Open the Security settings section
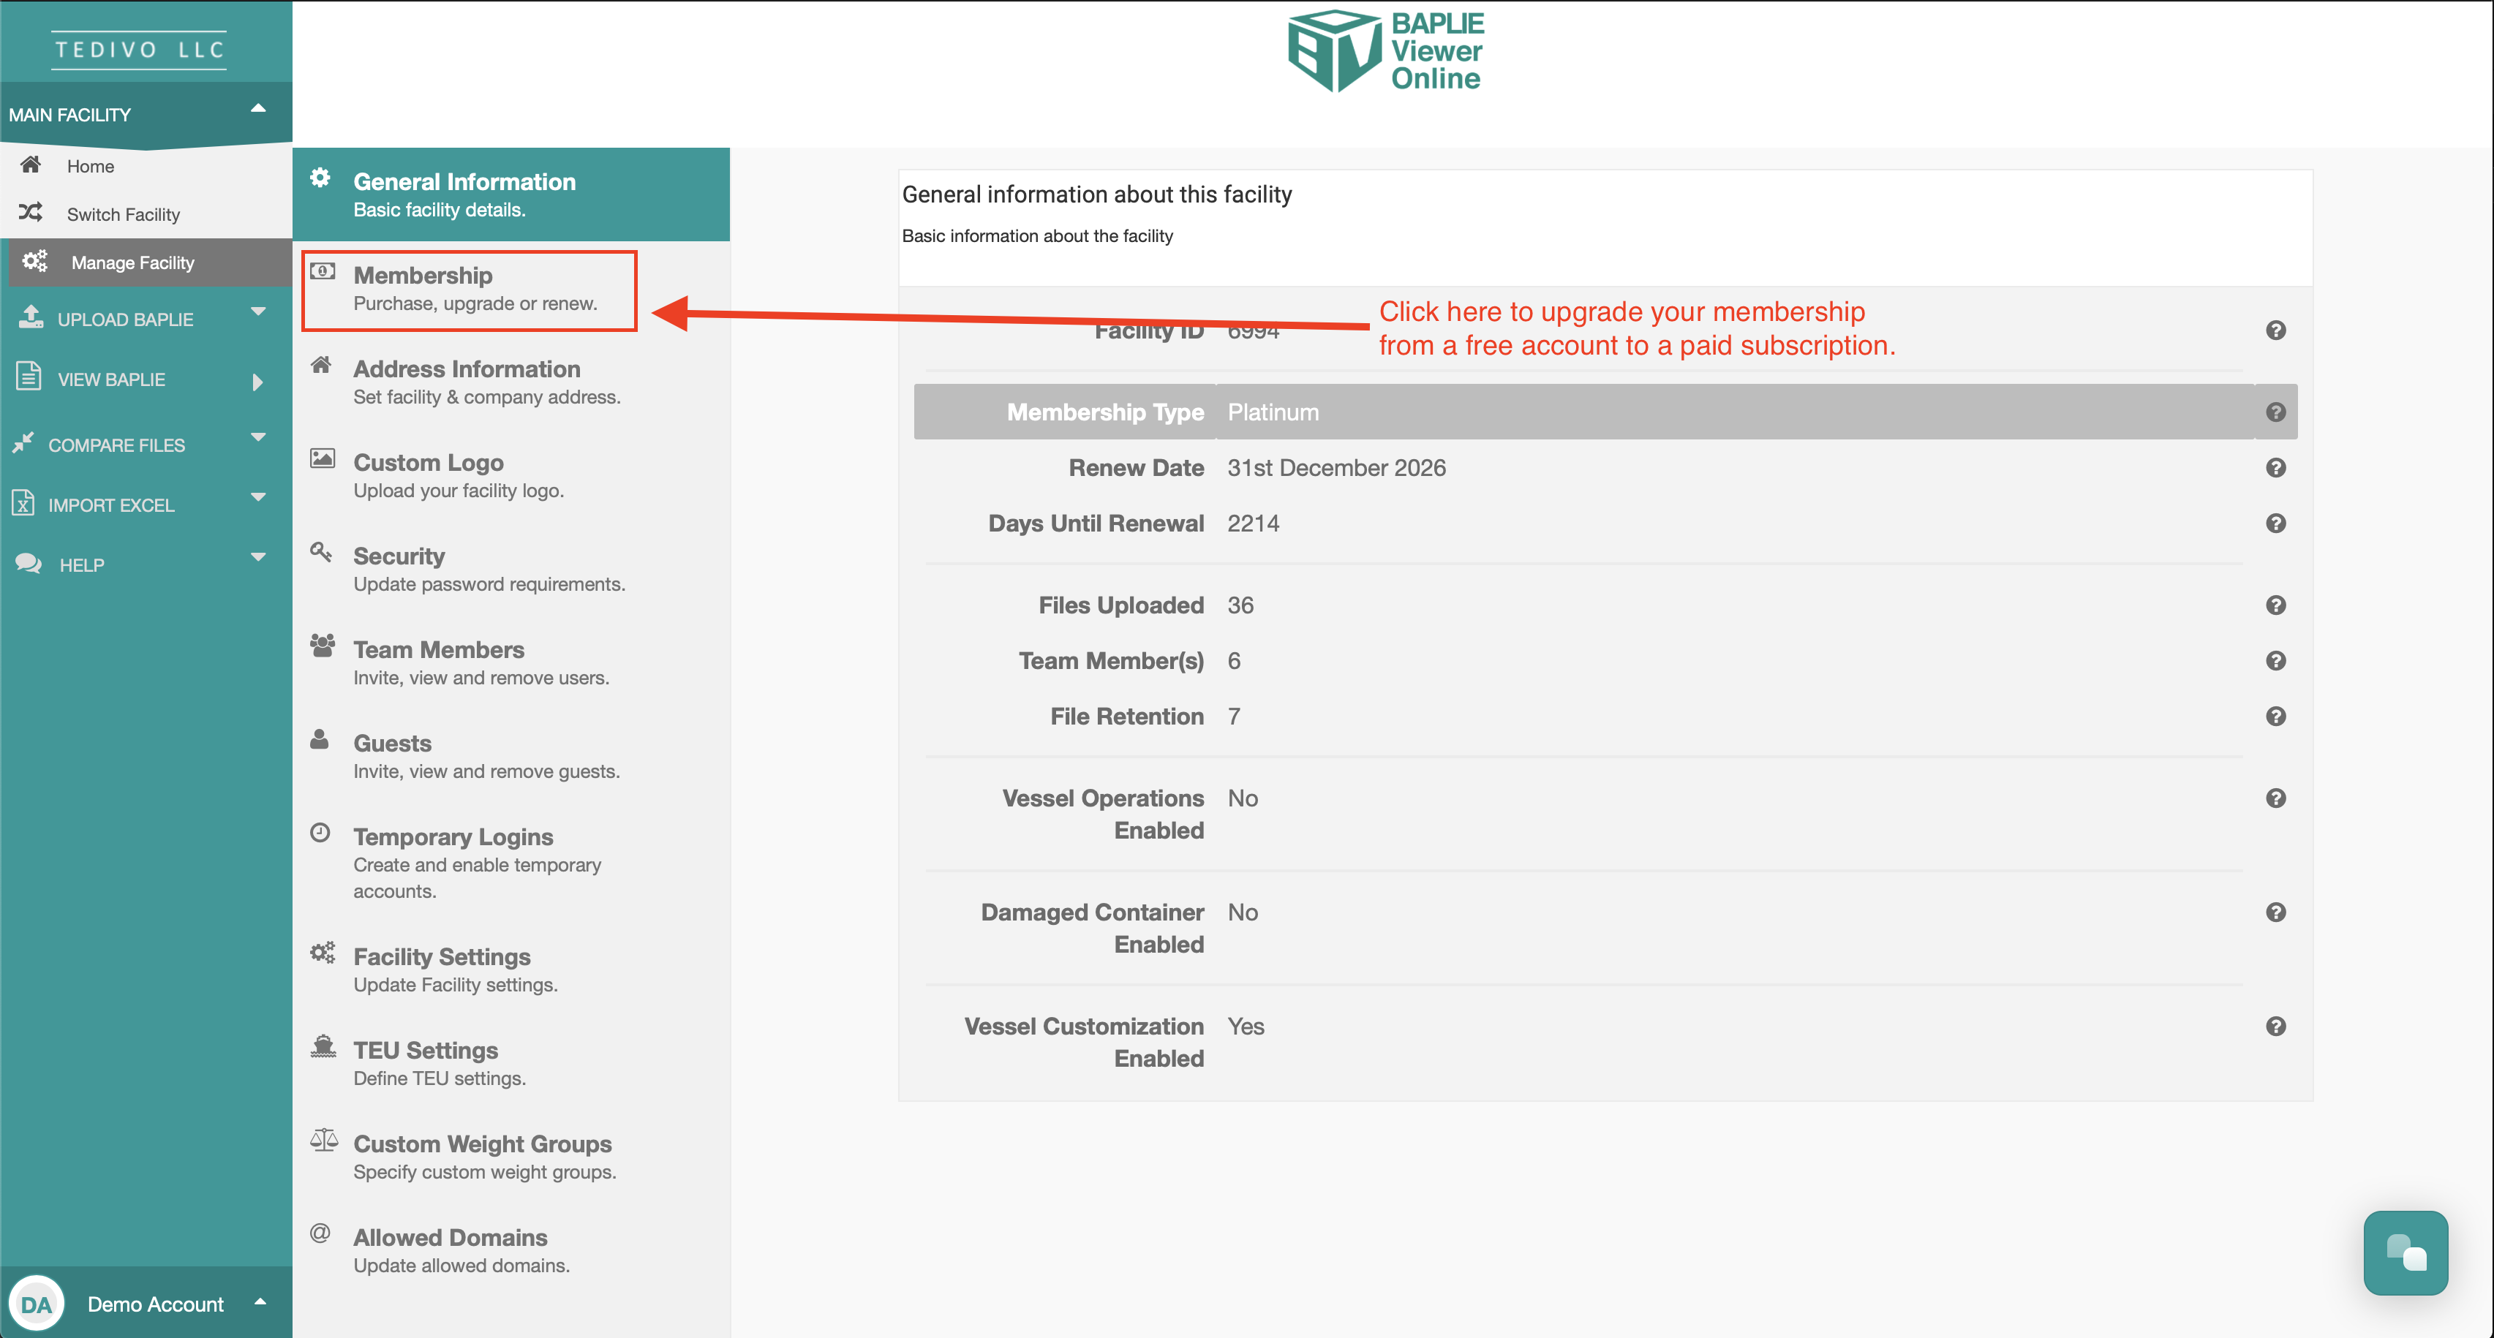Image resolution: width=2494 pixels, height=1338 pixels. click(488, 570)
